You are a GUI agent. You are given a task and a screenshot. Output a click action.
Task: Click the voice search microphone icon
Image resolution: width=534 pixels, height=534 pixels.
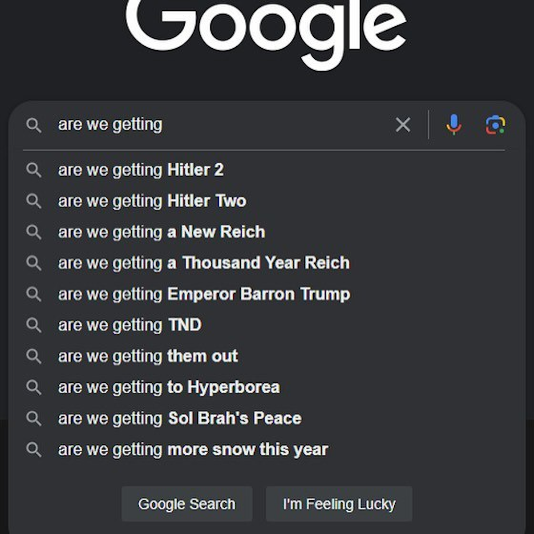tap(453, 125)
